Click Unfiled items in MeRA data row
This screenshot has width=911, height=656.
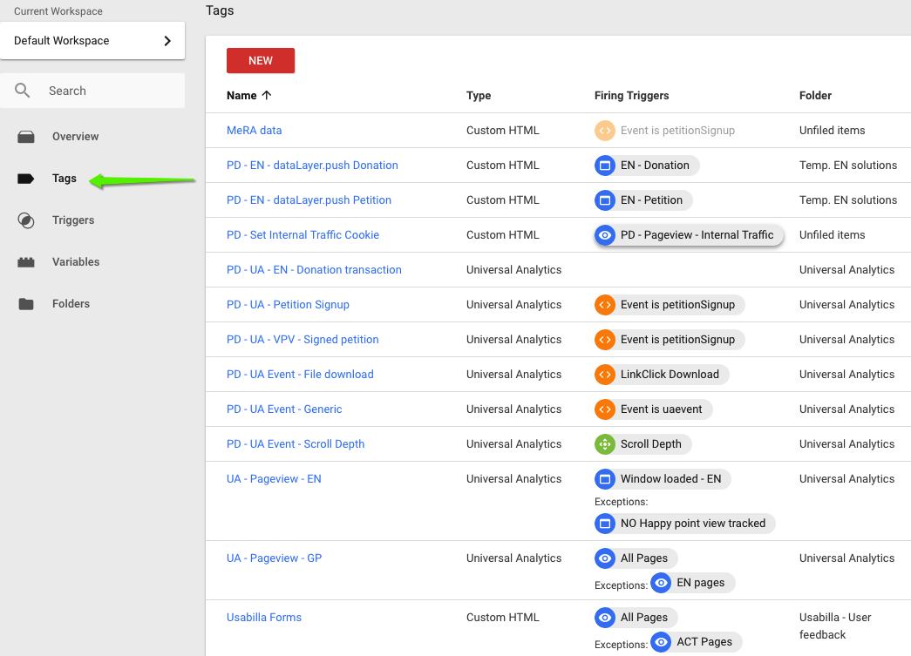[x=832, y=131]
